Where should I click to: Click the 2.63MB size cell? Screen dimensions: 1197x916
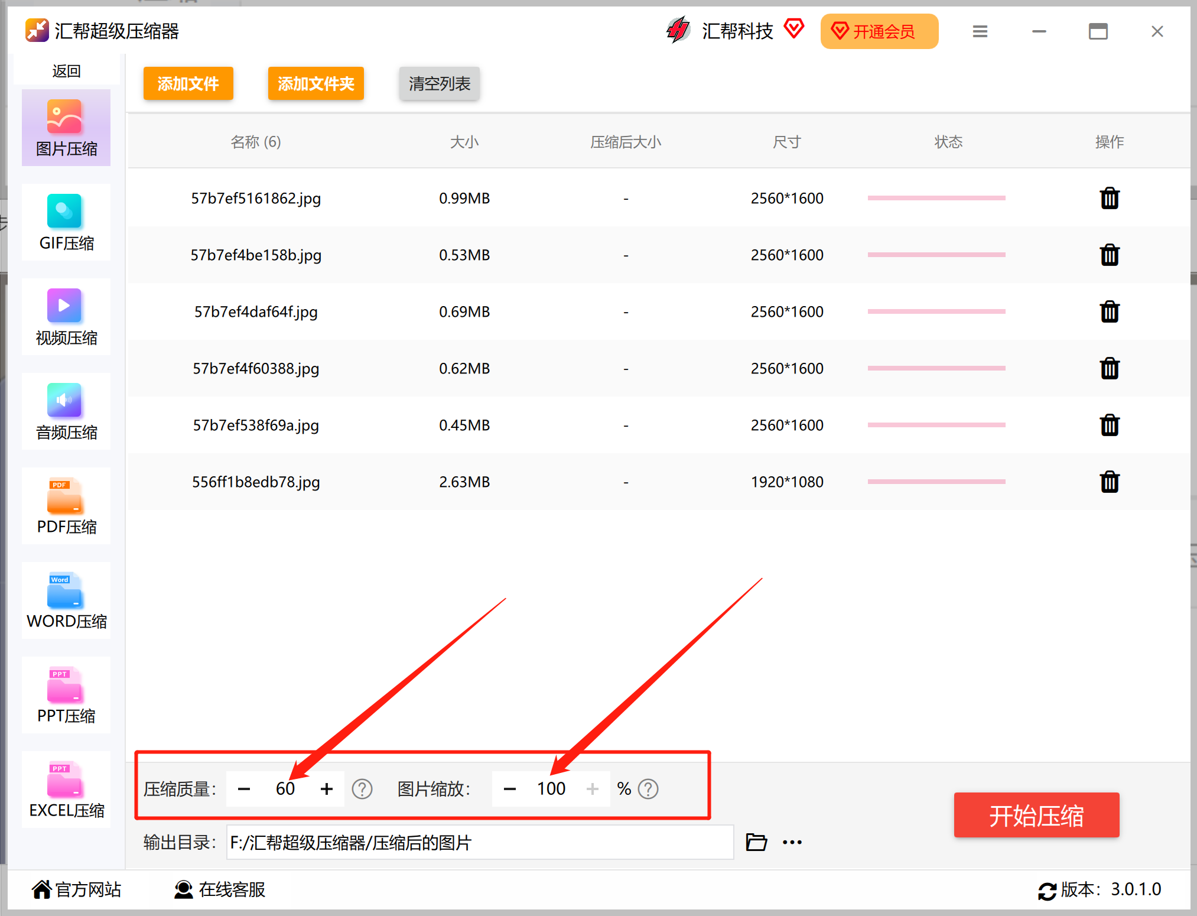[464, 482]
